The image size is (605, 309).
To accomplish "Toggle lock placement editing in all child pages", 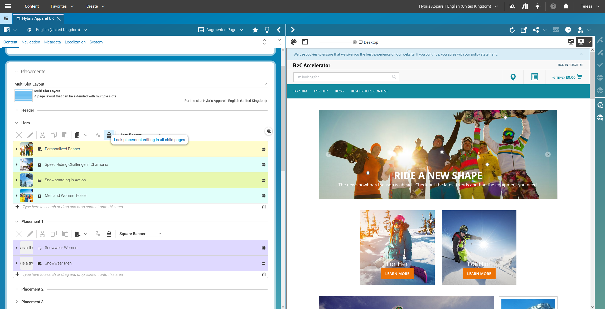I will tap(109, 135).
